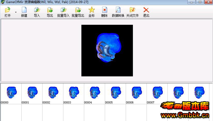Open the 数据转换 data conversion tool
The height and width of the screenshot is (121, 213).
[x=118, y=11]
